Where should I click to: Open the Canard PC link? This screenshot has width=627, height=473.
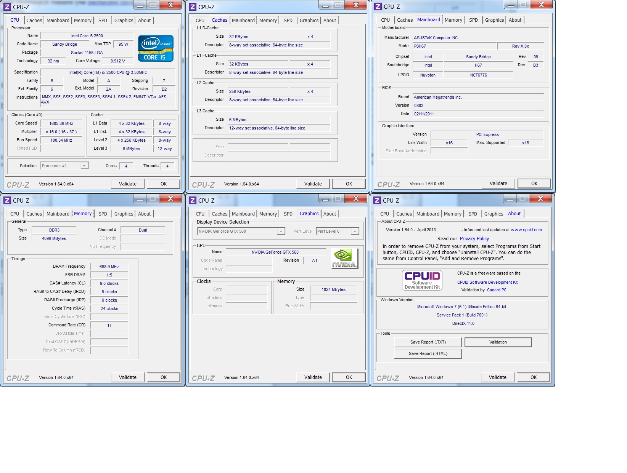pyautogui.click(x=497, y=290)
